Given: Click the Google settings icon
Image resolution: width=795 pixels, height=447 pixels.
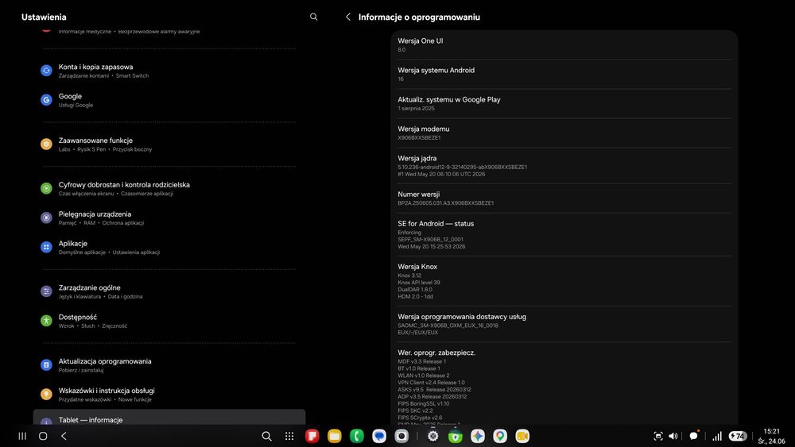Looking at the screenshot, I should click(x=46, y=100).
